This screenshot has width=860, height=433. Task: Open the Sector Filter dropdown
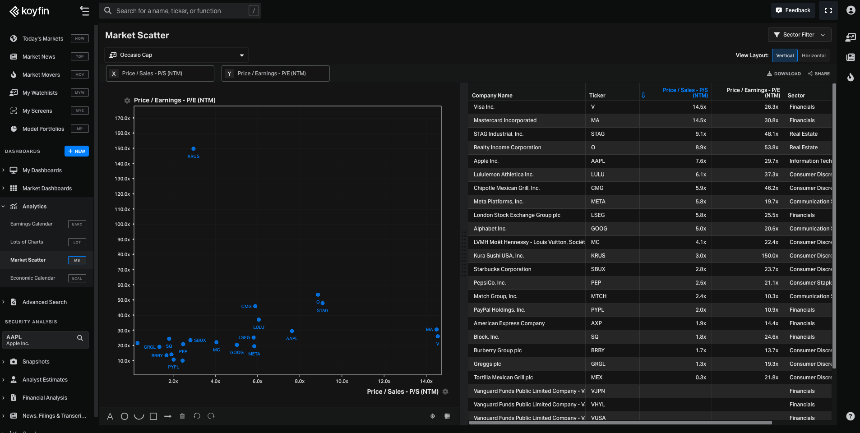point(799,35)
